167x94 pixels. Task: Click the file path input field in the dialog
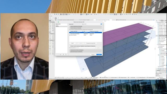coord(87,48)
